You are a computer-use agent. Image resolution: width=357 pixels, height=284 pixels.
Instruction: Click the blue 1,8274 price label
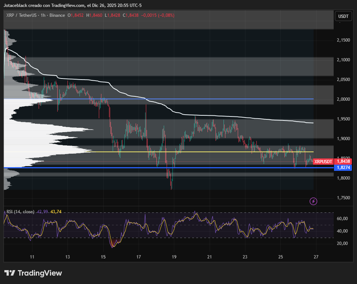(x=343, y=167)
